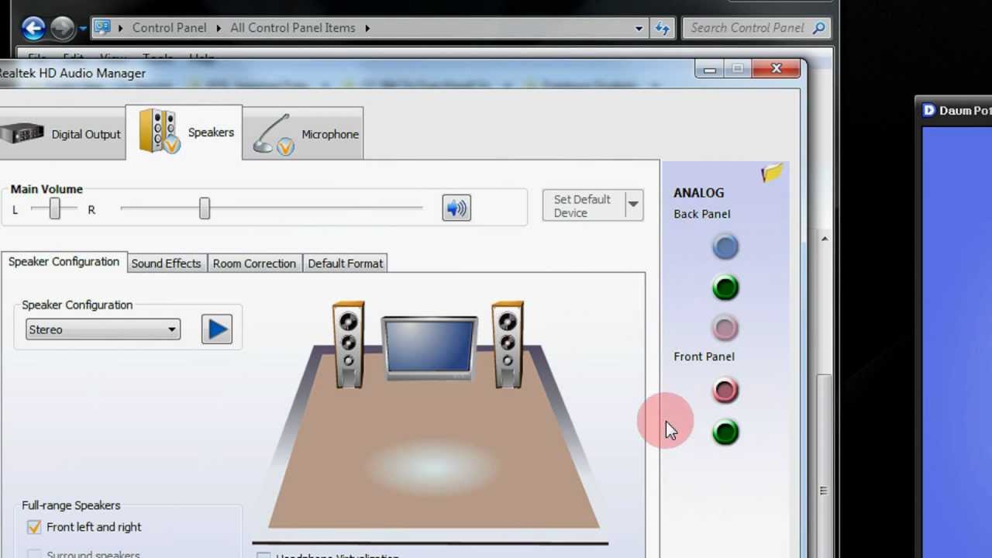Click the Daum PotPlayer window icon
Image resolution: width=992 pixels, height=558 pixels.
928,110
